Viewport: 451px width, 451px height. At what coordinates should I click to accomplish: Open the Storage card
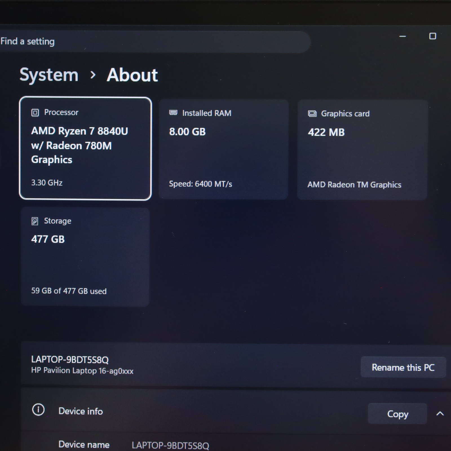point(85,257)
